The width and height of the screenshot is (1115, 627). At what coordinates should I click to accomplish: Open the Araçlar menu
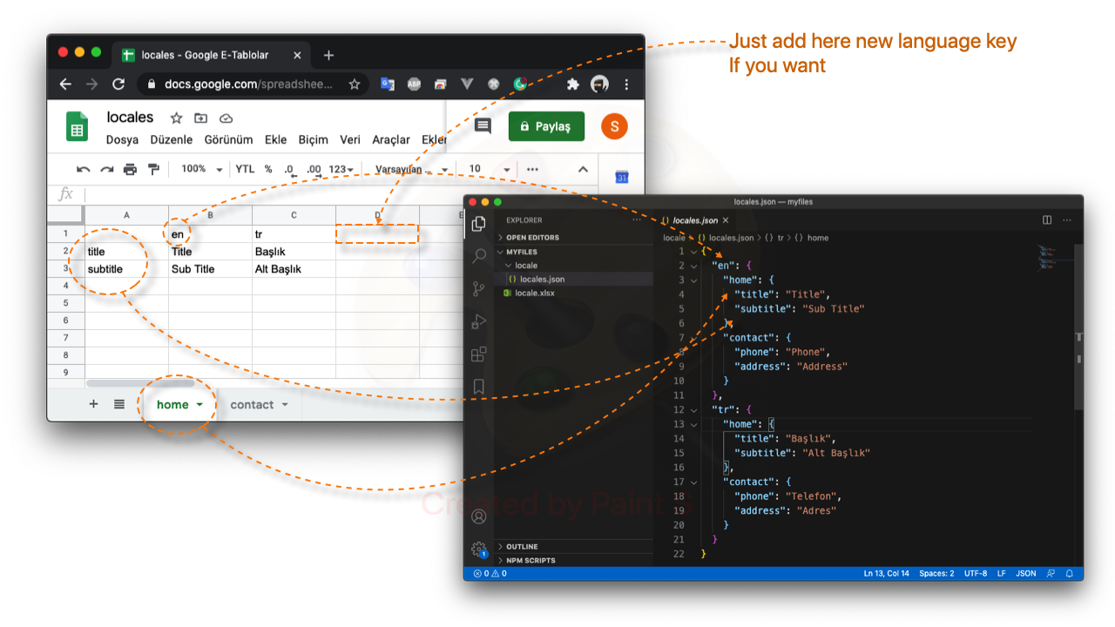[x=391, y=139]
